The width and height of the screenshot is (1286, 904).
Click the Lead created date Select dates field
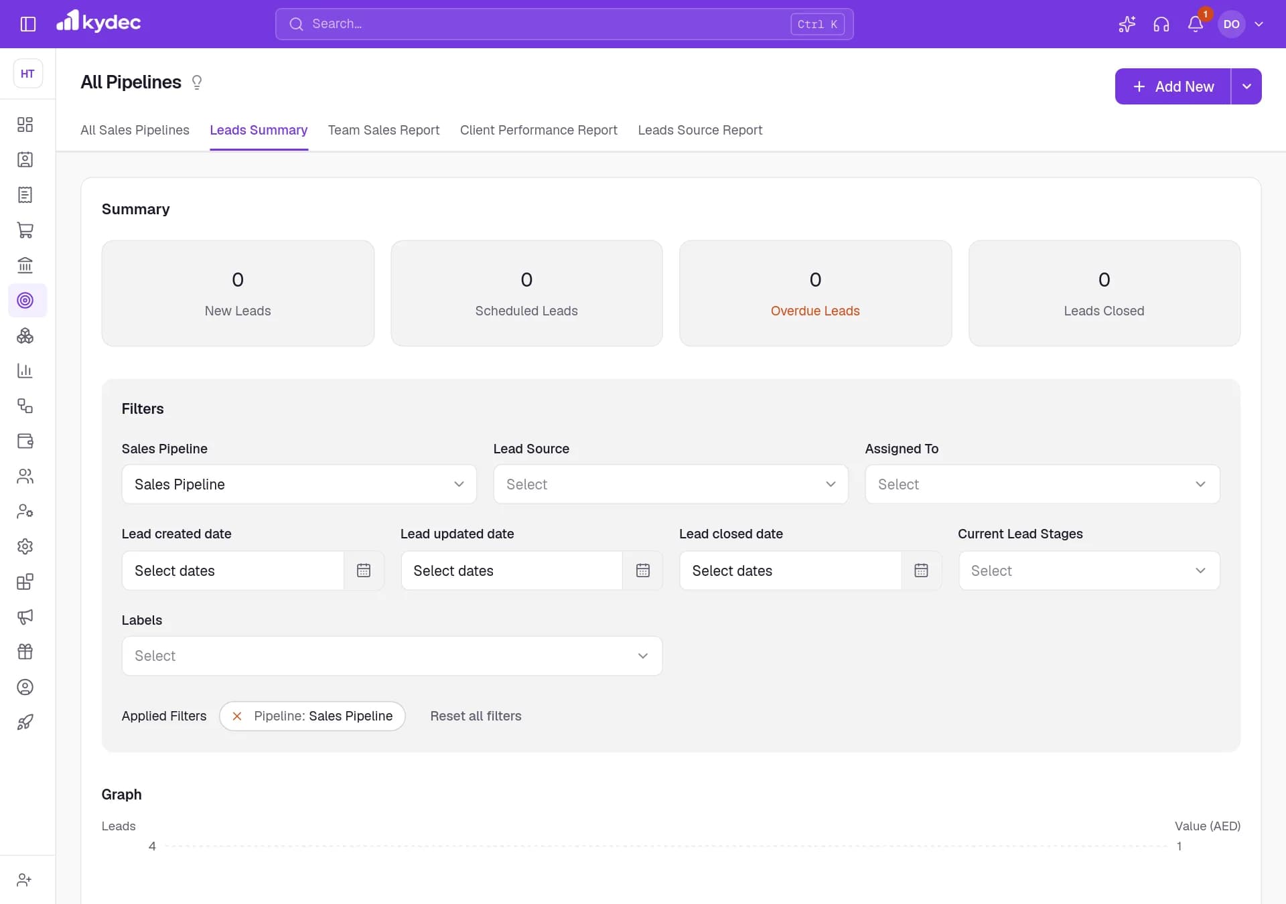click(x=232, y=571)
